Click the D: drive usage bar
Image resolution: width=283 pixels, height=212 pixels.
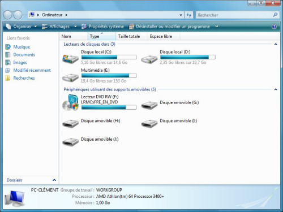[187, 57]
